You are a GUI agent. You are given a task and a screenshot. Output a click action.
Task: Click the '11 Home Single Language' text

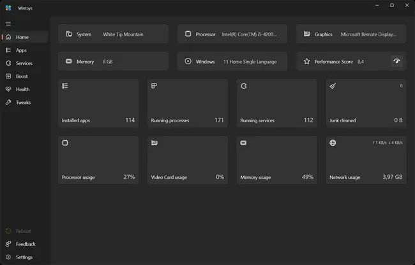250,62
